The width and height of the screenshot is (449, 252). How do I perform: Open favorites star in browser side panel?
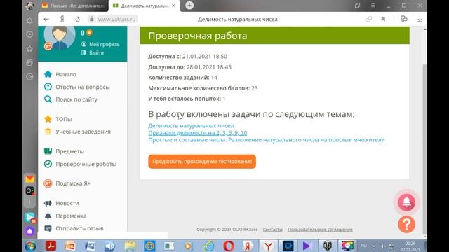29,48
